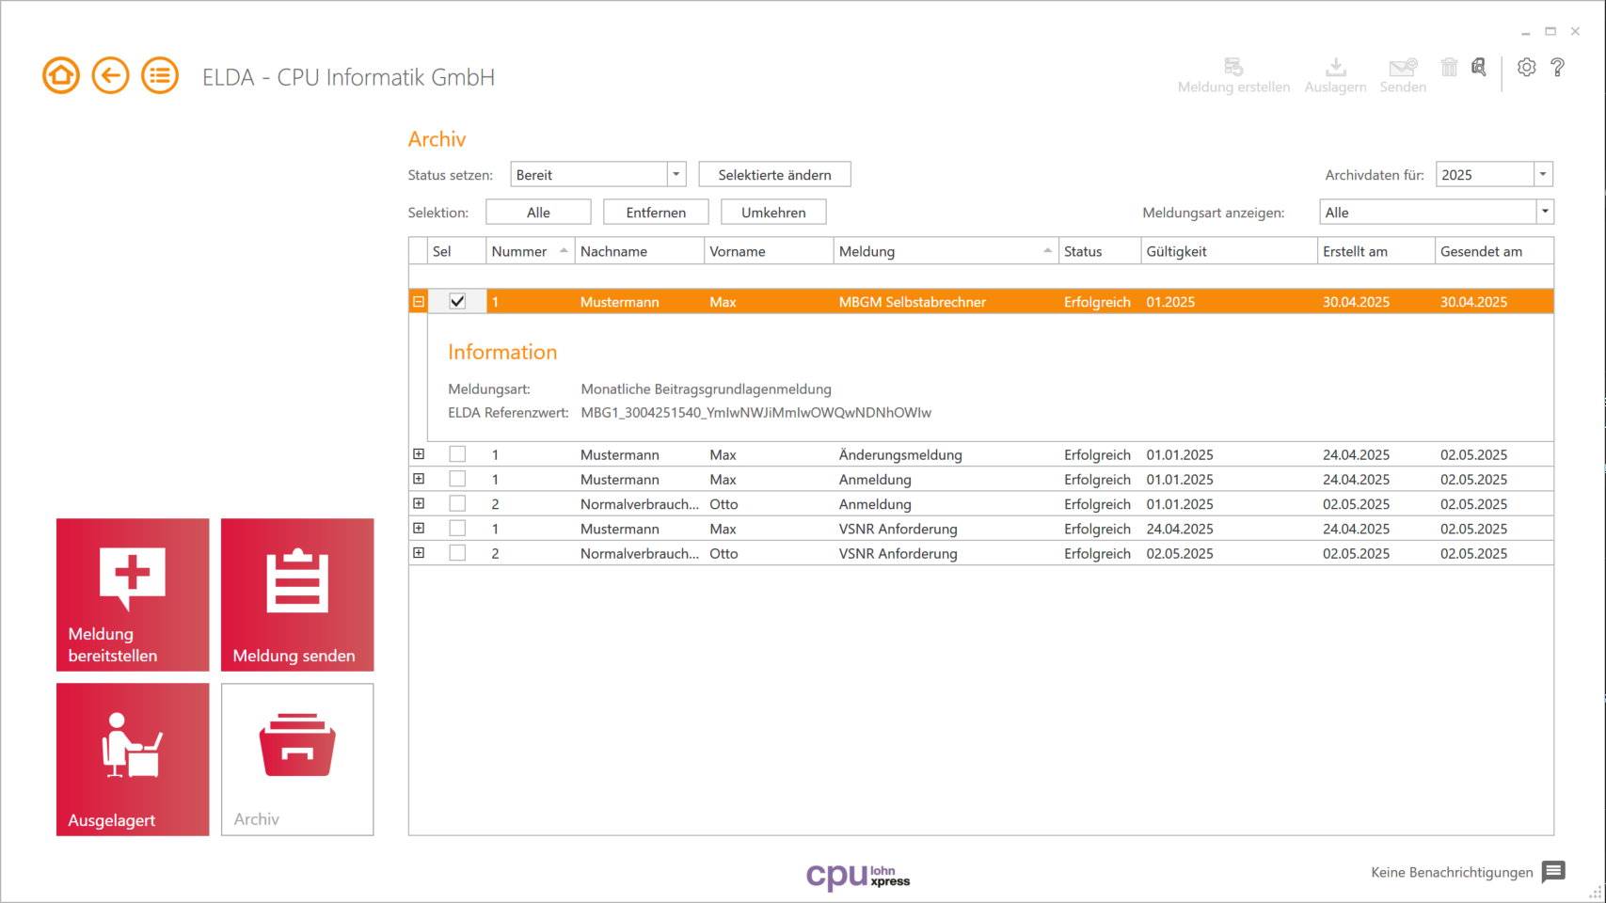This screenshot has width=1606, height=903.
Task: Go to the home screen icon
Action: point(61,75)
